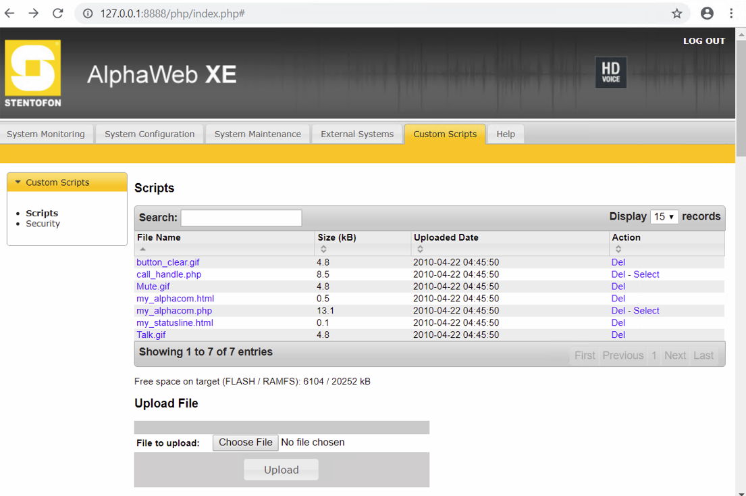The image size is (746, 496).
Task: Click page 1 pagination button
Action: [x=654, y=355]
